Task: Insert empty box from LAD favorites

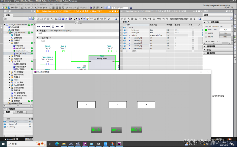Action: click(x=53, y=26)
